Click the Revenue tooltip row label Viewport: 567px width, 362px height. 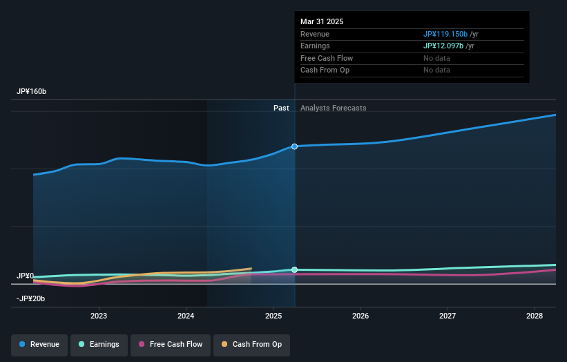pyautogui.click(x=315, y=34)
